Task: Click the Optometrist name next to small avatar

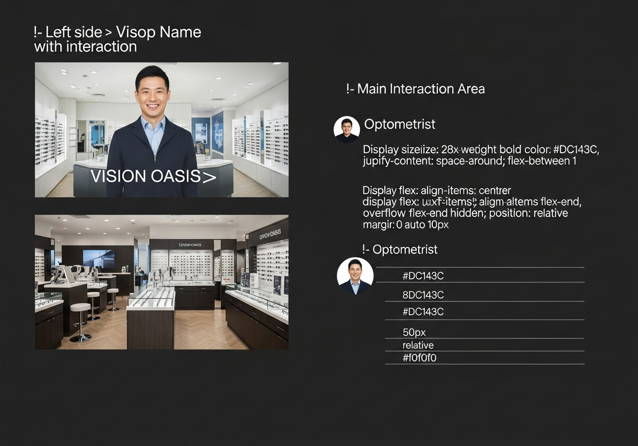Action: tap(400, 124)
